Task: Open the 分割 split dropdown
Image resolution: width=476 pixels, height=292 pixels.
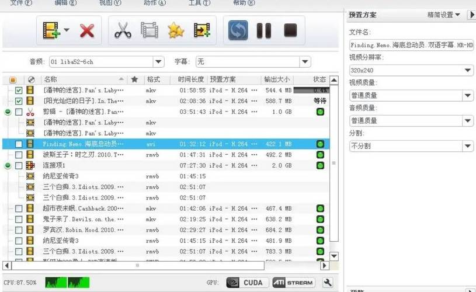Action: point(468,146)
